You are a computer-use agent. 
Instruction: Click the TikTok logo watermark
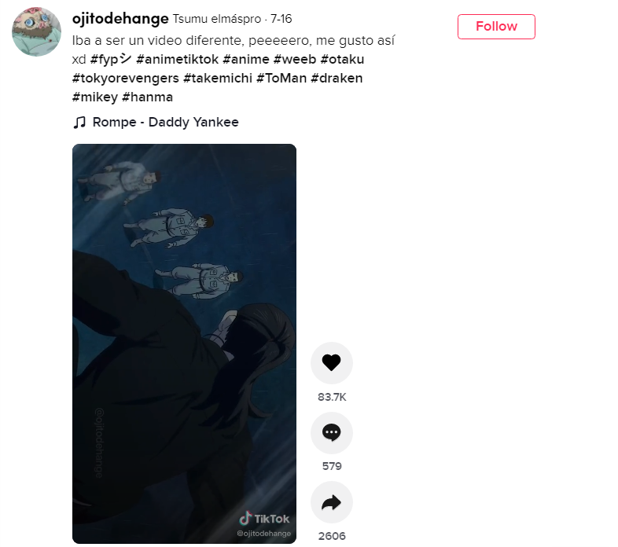click(264, 519)
